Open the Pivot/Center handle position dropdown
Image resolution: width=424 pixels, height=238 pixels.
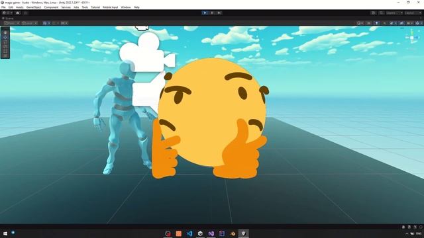12,23
